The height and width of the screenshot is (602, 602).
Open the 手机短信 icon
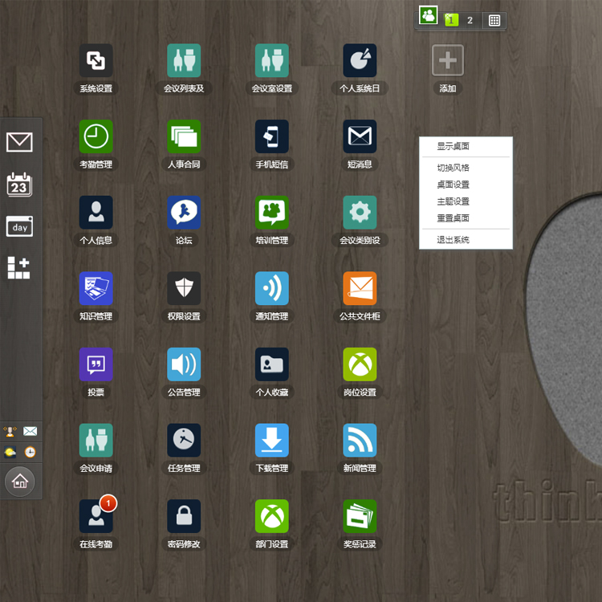pyautogui.click(x=272, y=136)
